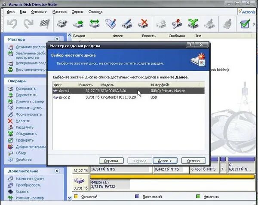Viewport: 258px width, 205px height.
Task: Open the Мастера menu
Action: (60, 12)
